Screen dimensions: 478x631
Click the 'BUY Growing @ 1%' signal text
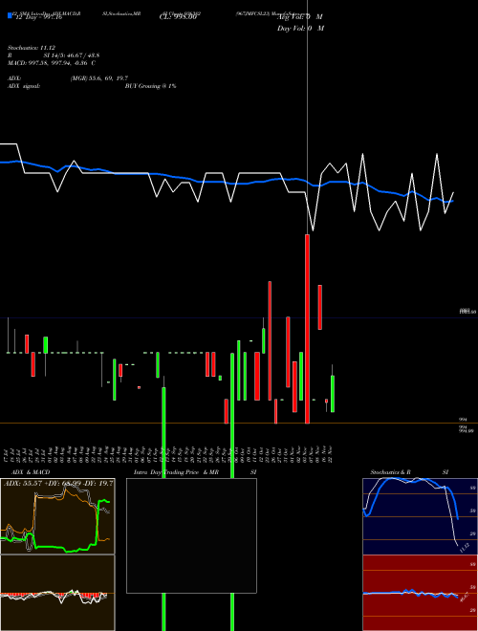pos(150,86)
